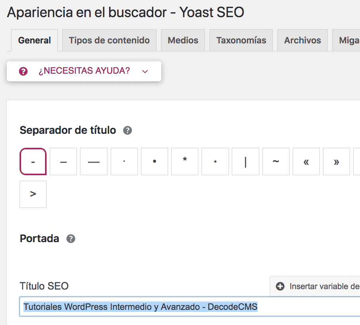The width and height of the screenshot is (360, 325).
Task: Select the em dash title separator
Action: pos(94,161)
